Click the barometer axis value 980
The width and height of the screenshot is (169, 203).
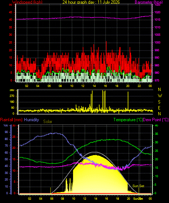click(157, 73)
